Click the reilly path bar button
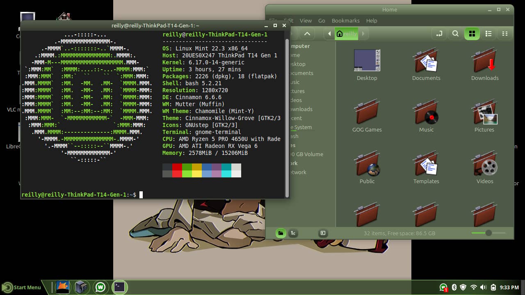 pyautogui.click(x=347, y=34)
